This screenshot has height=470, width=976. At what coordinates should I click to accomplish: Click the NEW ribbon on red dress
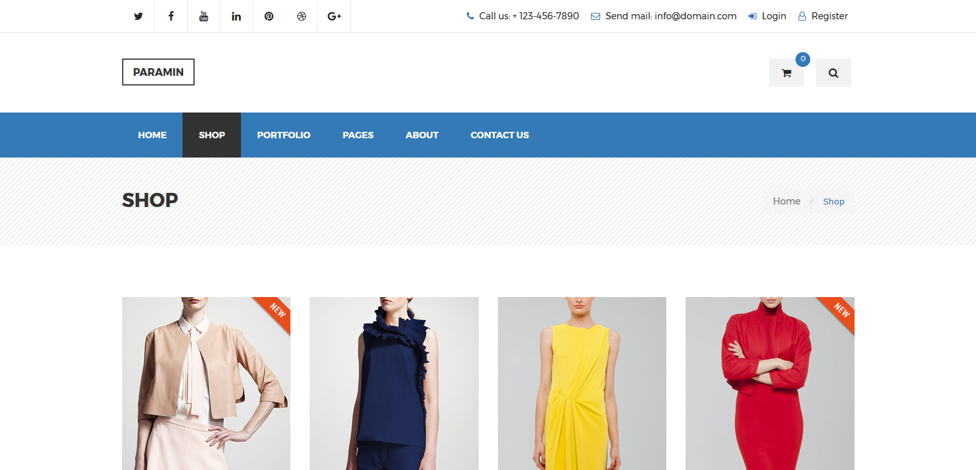pos(840,311)
